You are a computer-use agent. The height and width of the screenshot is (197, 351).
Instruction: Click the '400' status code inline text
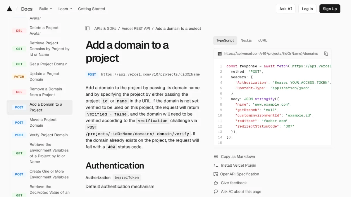click(111, 147)
